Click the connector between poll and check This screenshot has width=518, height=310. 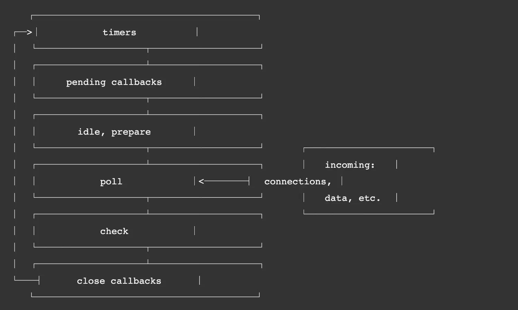[148, 205]
